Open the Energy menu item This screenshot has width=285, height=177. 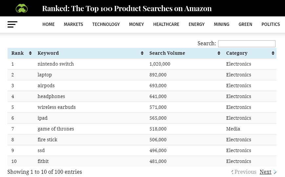pyautogui.click(x=196, y=24)
